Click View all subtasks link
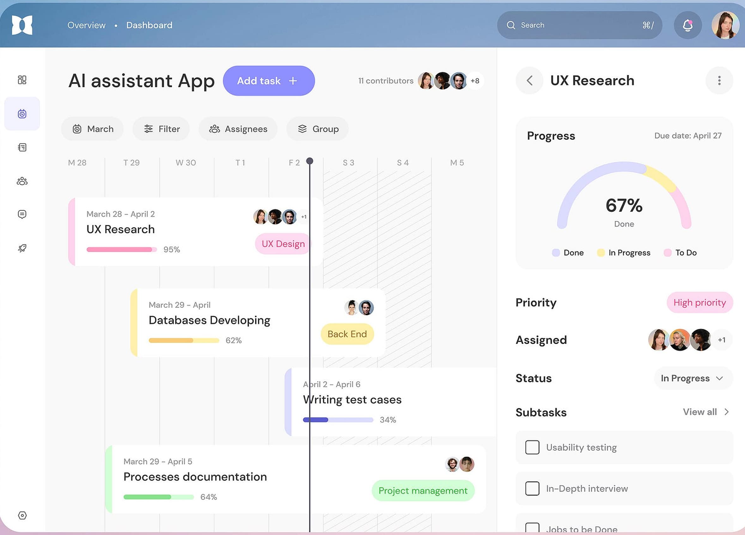The height and width of the screenshot is (535, 745). pos(700,412)
